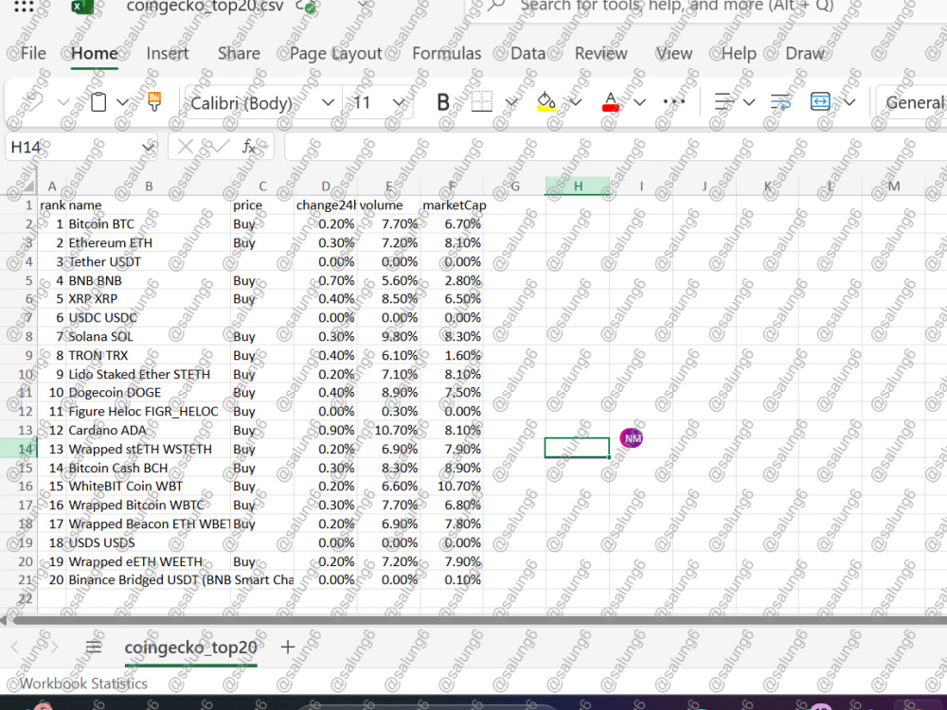
Task: Open the View tab
Action: [x=674, y=53]
